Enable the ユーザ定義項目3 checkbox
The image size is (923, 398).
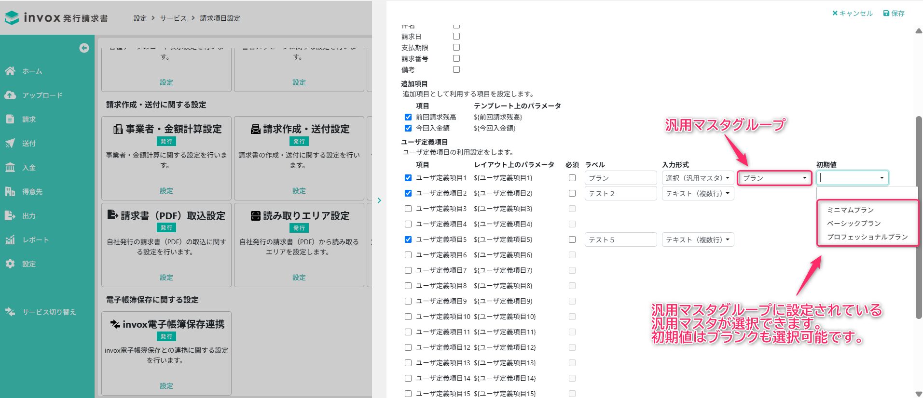[x=408, y=209]
